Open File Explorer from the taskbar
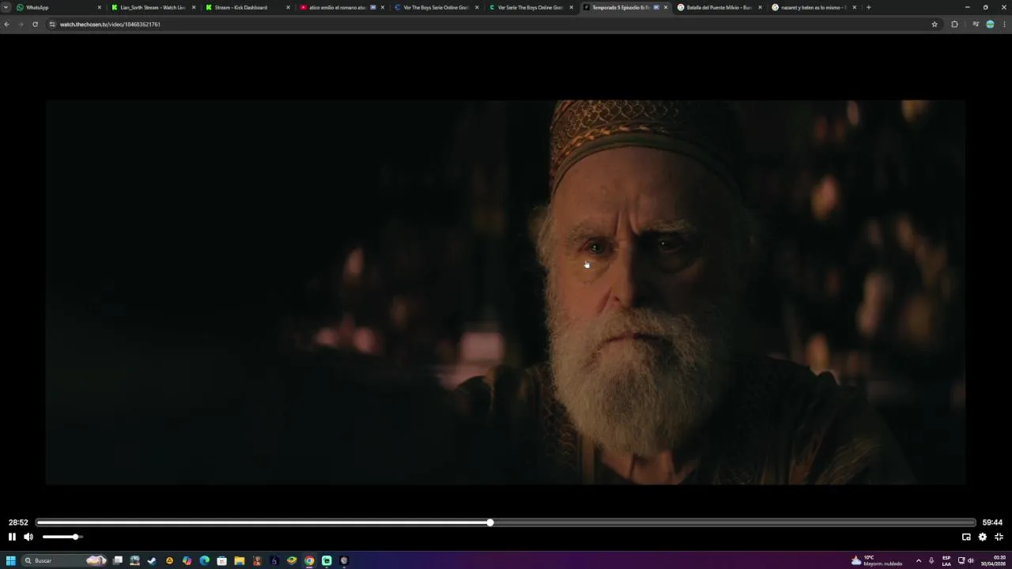The image size is (1012, 569). point(239,560)
